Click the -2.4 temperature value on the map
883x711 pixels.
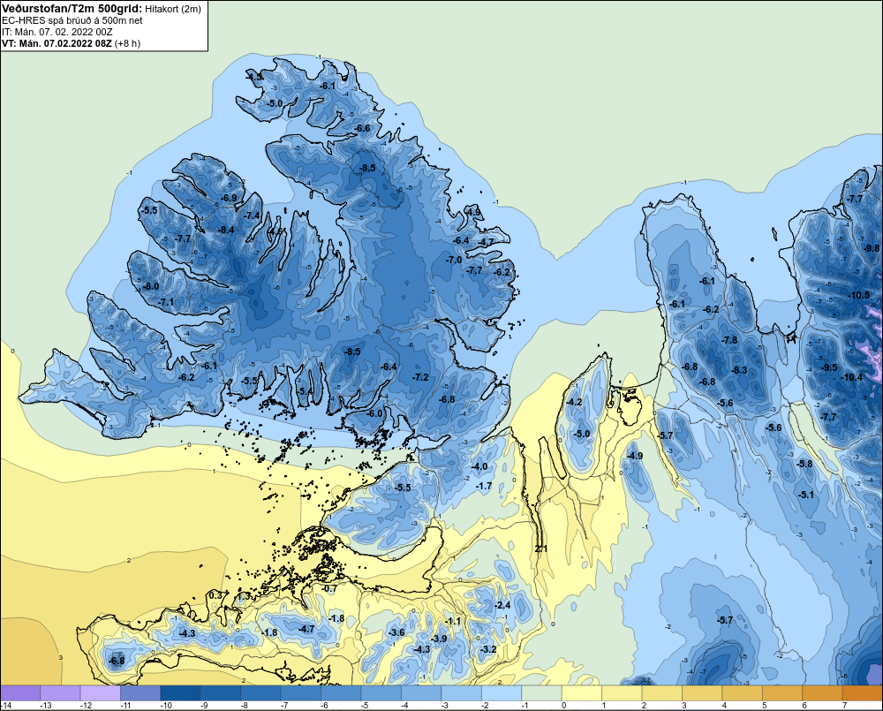coord(502,606)
